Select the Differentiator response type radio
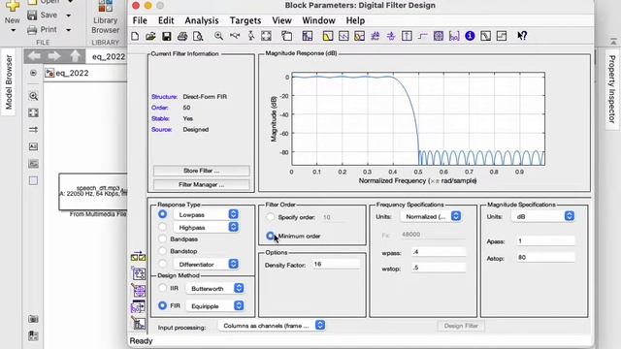621x349 pixels. [162, 264]
